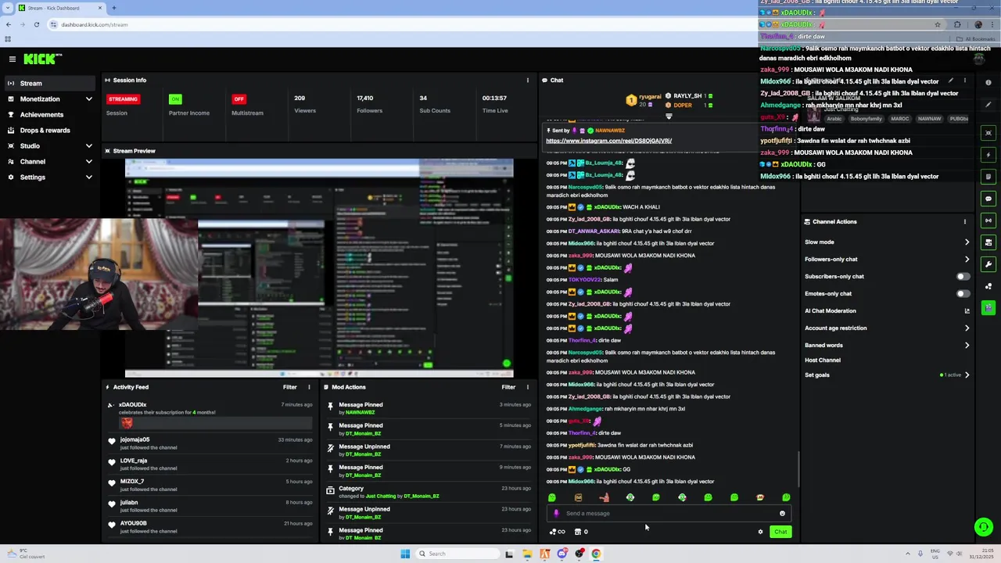Toggle the wrench widget in right sidebar
Screen dimensions: 1001x563
pos(988,264)
